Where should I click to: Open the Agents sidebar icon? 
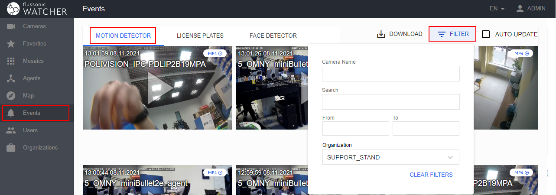(11, 78)
